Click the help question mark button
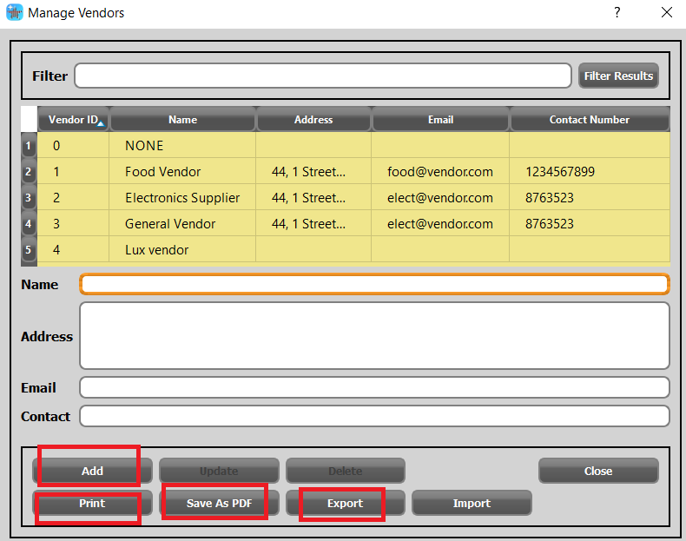 click(617, 12)
